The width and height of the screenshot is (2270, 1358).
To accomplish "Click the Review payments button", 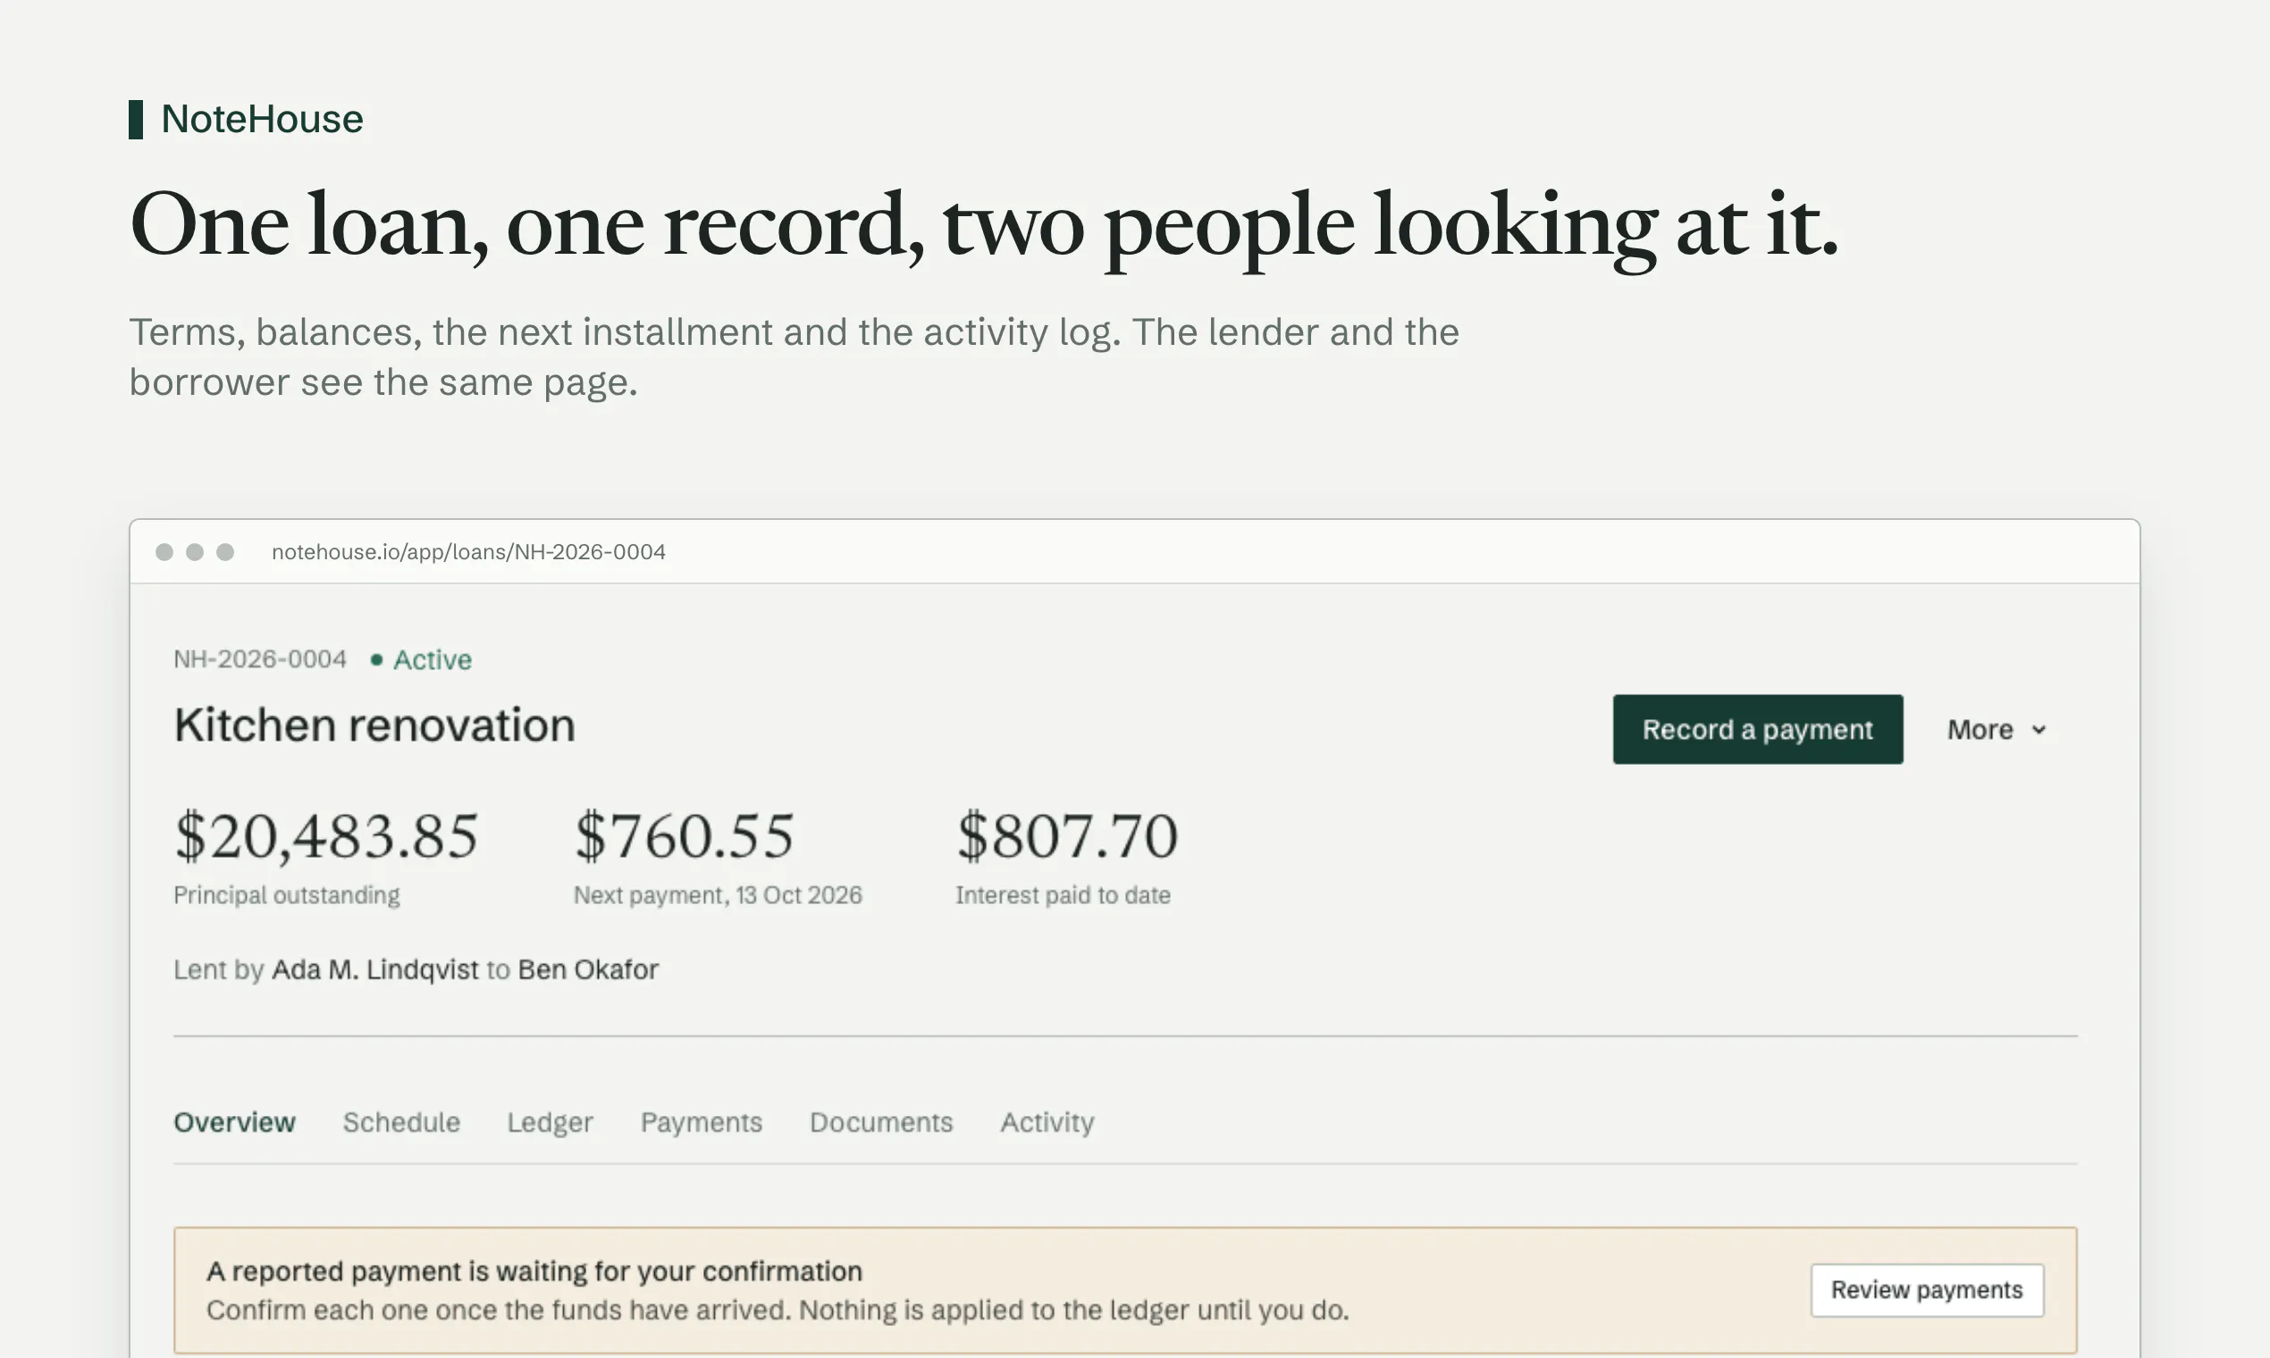I will (x=1927, y=1290).
